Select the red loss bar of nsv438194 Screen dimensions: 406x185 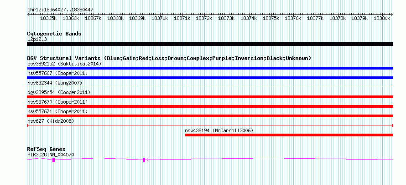pos(289,135)
